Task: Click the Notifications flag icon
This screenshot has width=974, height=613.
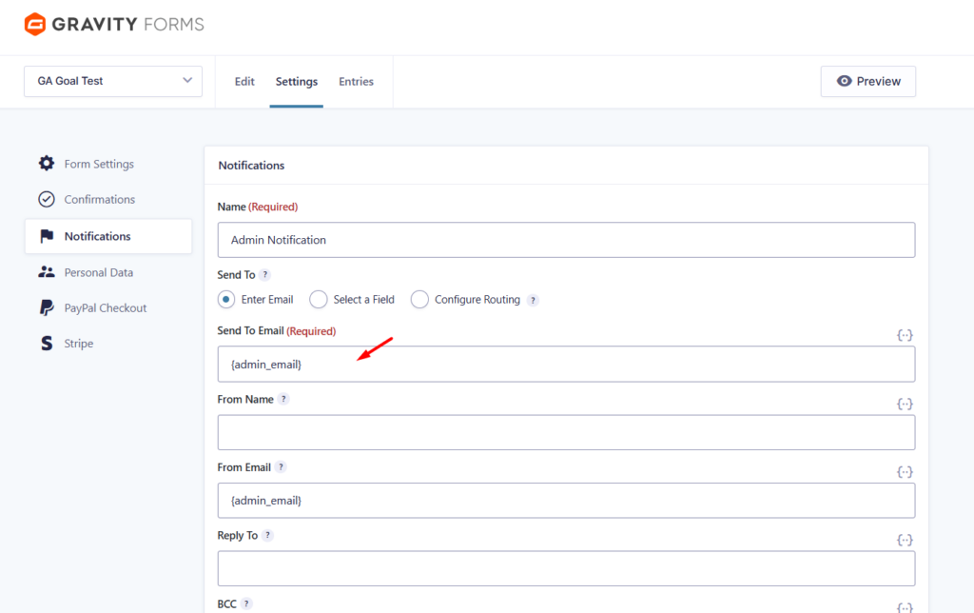Action: 47,236
